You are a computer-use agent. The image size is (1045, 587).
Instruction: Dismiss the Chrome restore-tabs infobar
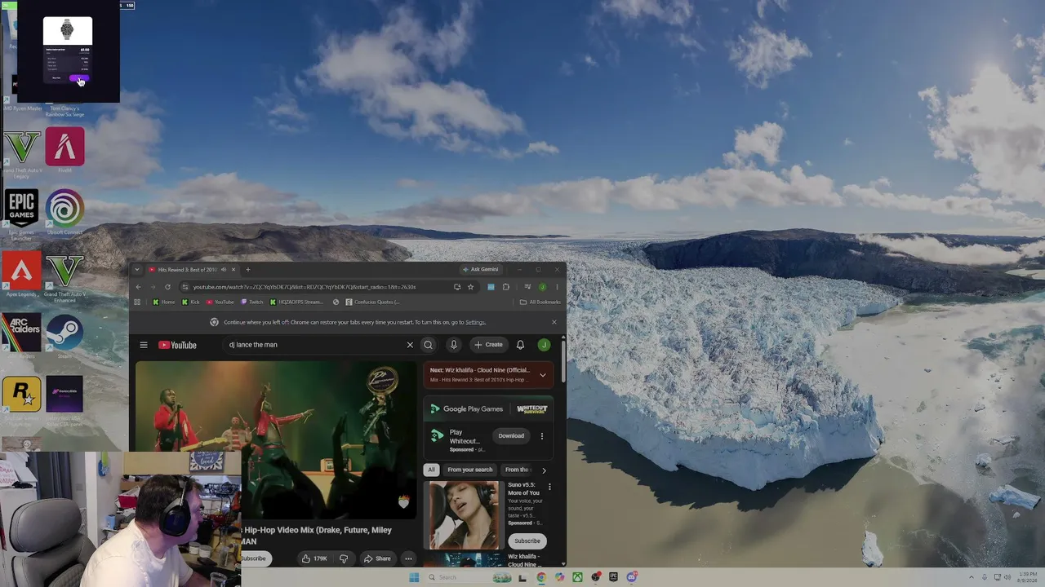click(554, 322)
